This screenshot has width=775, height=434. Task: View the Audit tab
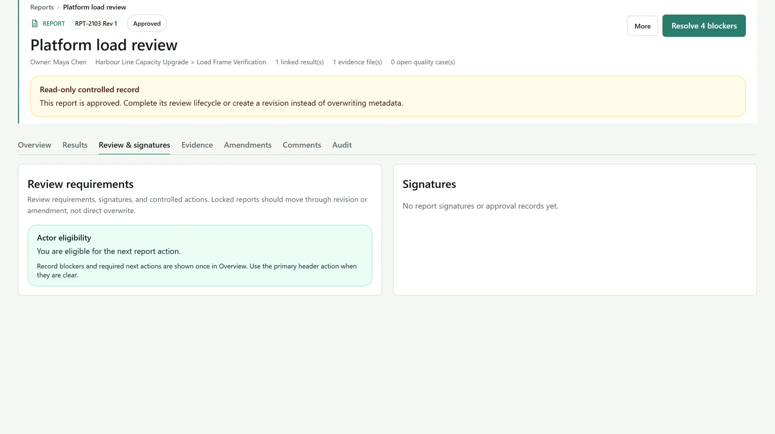point(342,145)
